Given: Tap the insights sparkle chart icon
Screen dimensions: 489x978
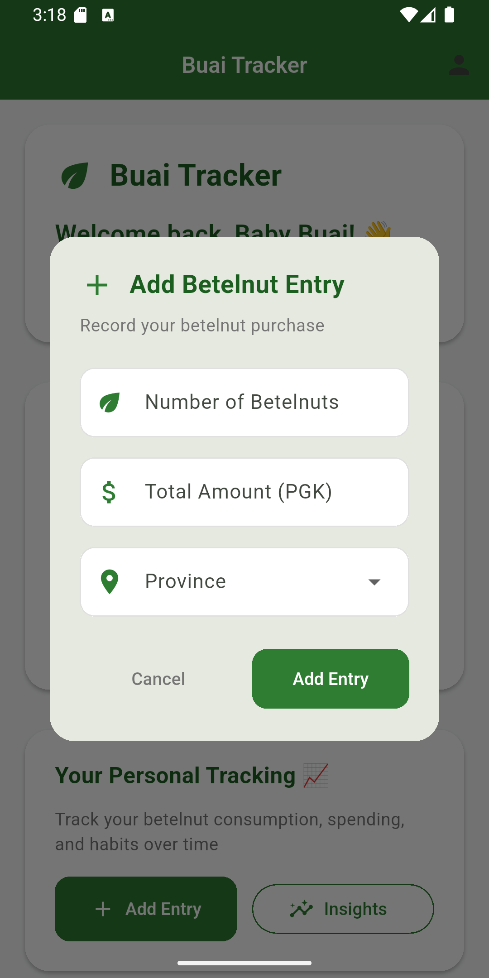Looking at the screenshot, I should [x=302, y=909].
